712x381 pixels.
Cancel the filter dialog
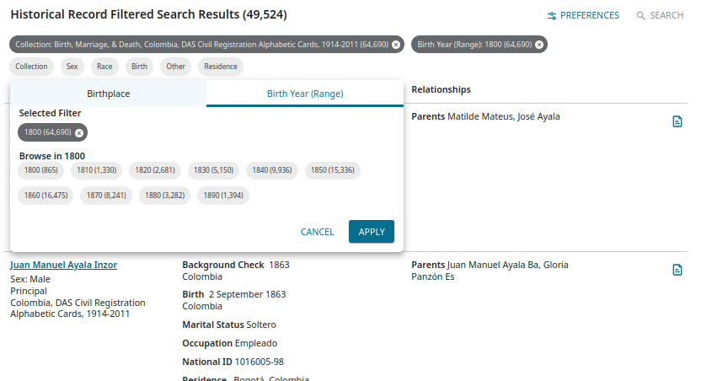click(x=317, y=232)
